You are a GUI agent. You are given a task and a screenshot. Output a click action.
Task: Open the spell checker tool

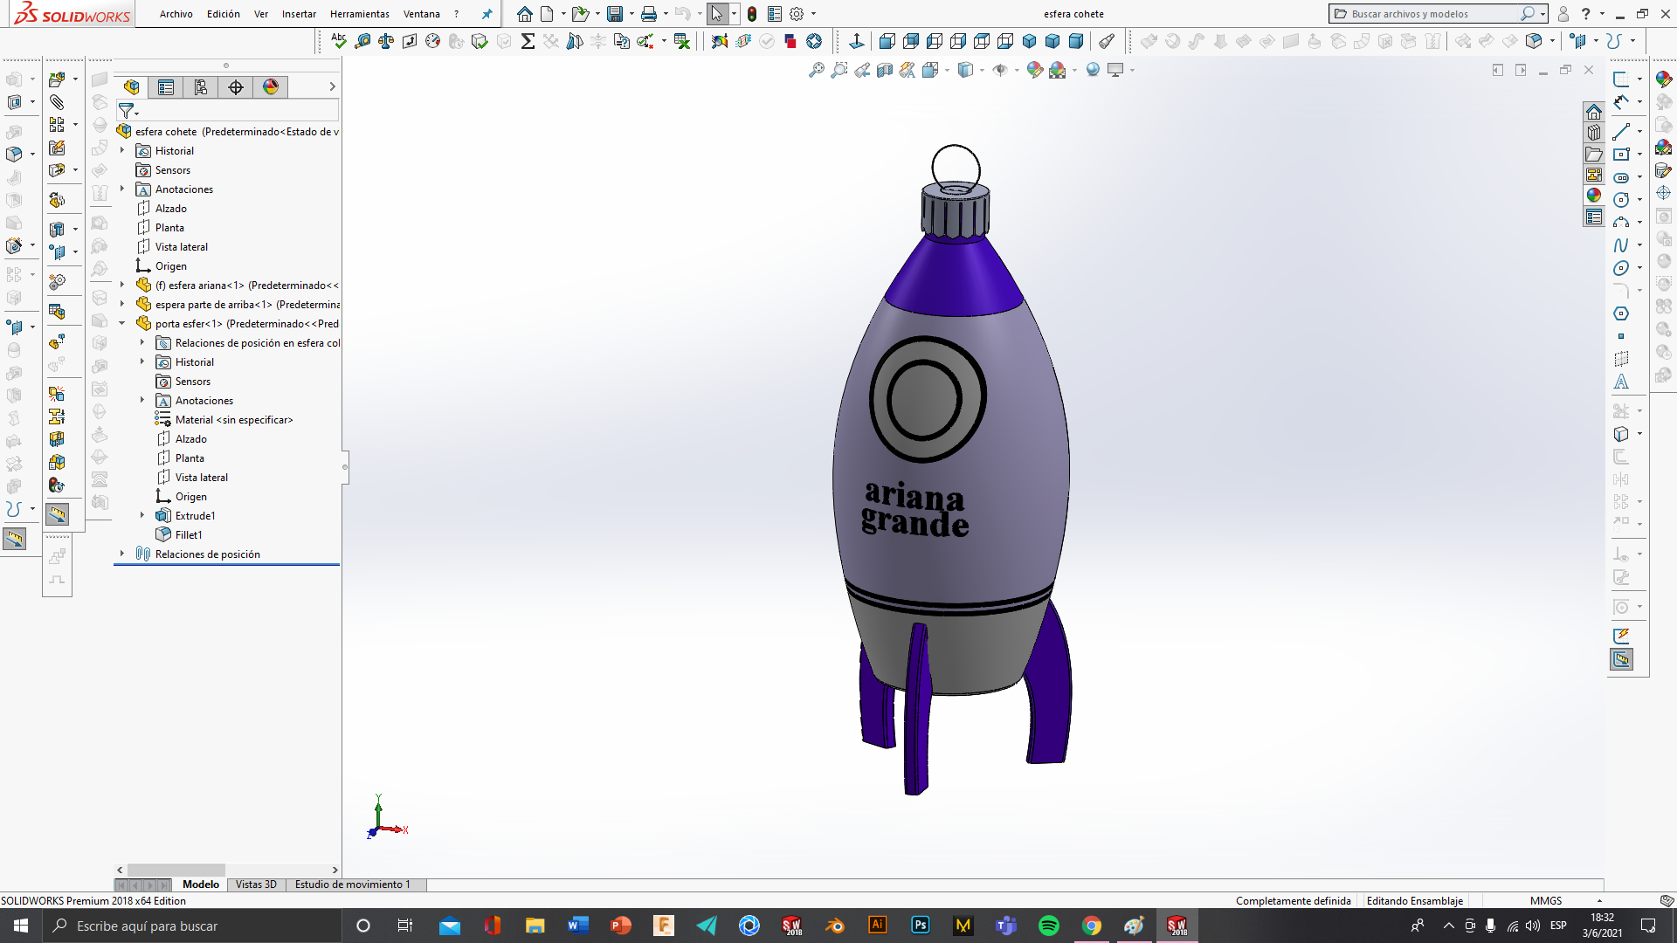click(339, 40)
